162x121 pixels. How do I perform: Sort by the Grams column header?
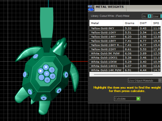[x=131, y=23]
